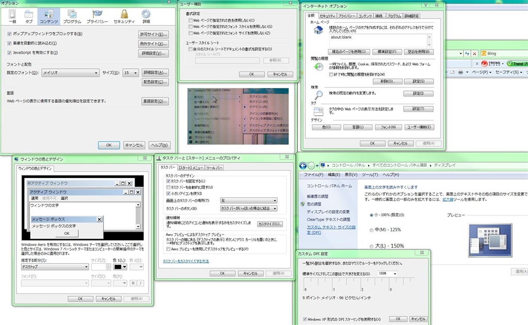The width and height of the screenshot is (528, 325).
Task: Switch to the プログラム icon in Options
Action: pyautogui.click(x=72, y=16)
